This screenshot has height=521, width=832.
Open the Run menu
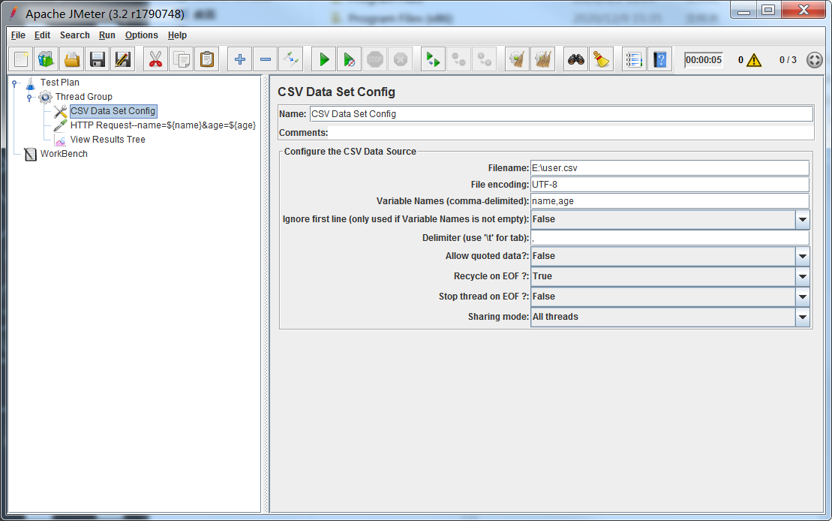point(107,35)
